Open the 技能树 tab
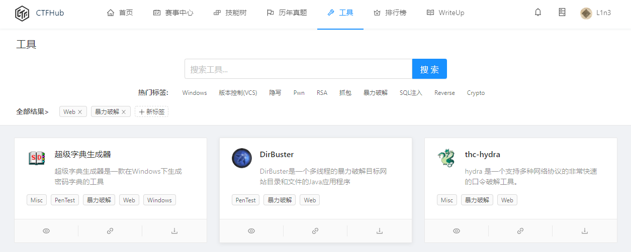Screen dimensions: 631x252 click(230, 13)
